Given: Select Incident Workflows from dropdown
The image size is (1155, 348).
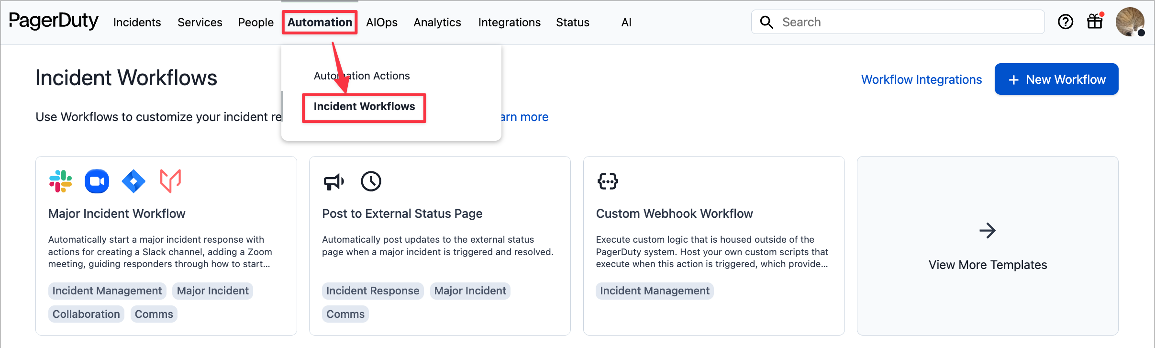Looking at the screenshot, I should tap(364, 107).
